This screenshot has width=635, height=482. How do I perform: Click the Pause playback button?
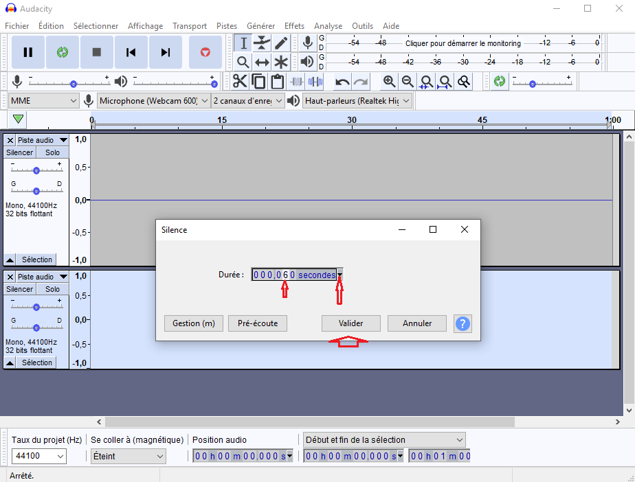pos(28,52)
